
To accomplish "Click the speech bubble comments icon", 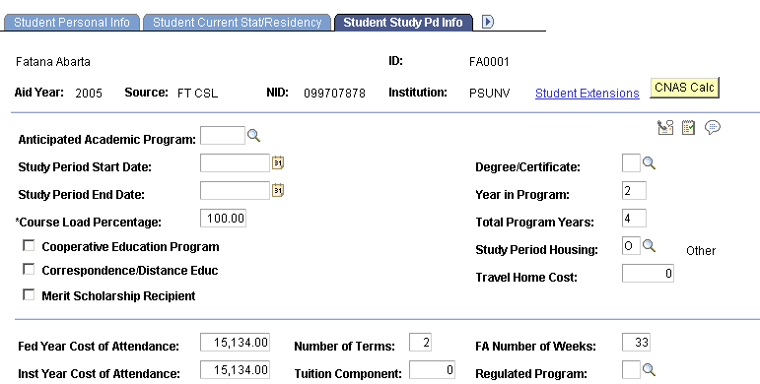I will click(712, 127).
